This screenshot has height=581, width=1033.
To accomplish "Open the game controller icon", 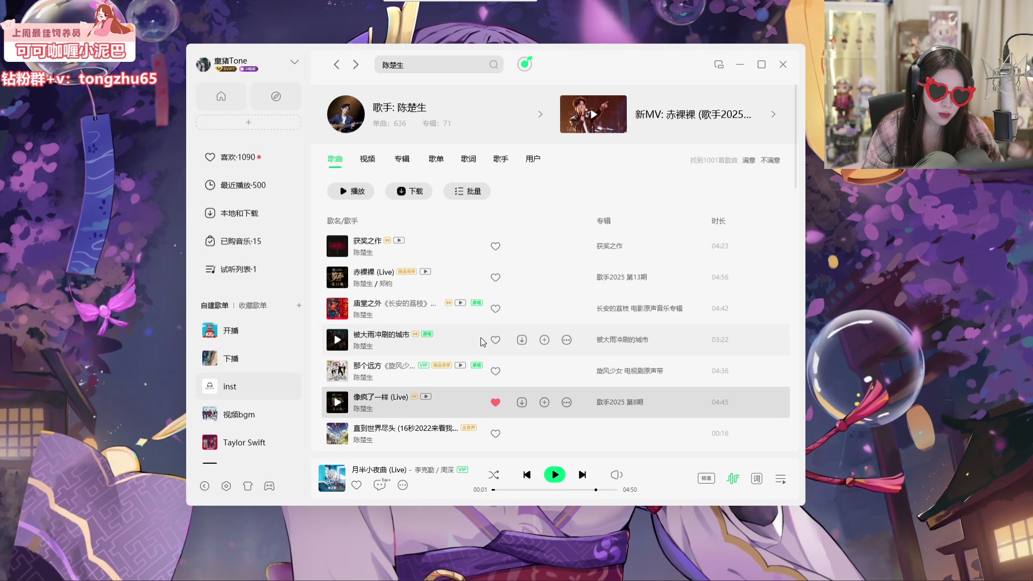I will (x=269, y=486).
